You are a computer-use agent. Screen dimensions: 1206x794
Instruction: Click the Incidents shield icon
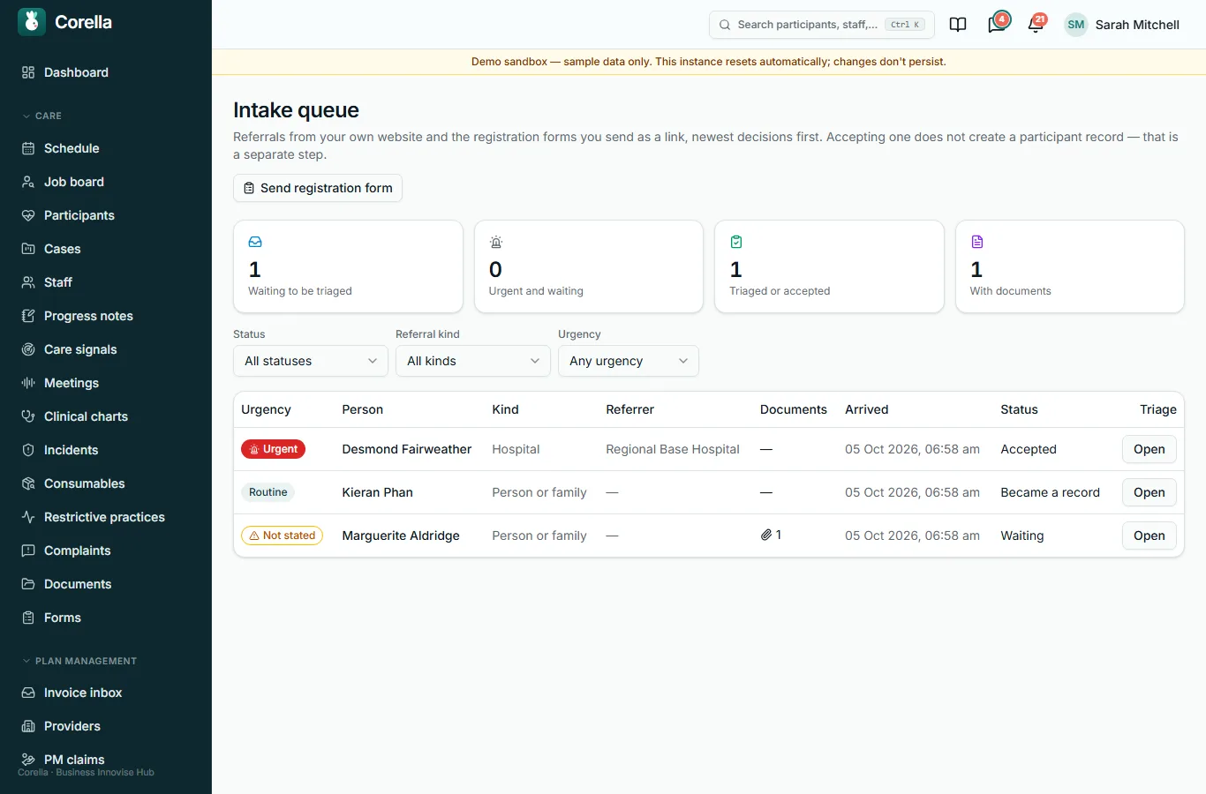click(28, 450)
